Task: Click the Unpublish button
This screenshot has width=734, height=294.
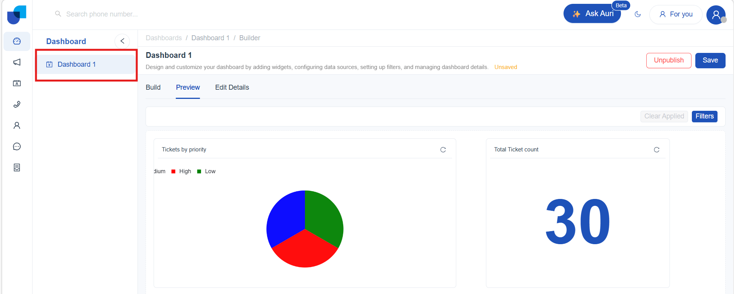Action: 668,61
